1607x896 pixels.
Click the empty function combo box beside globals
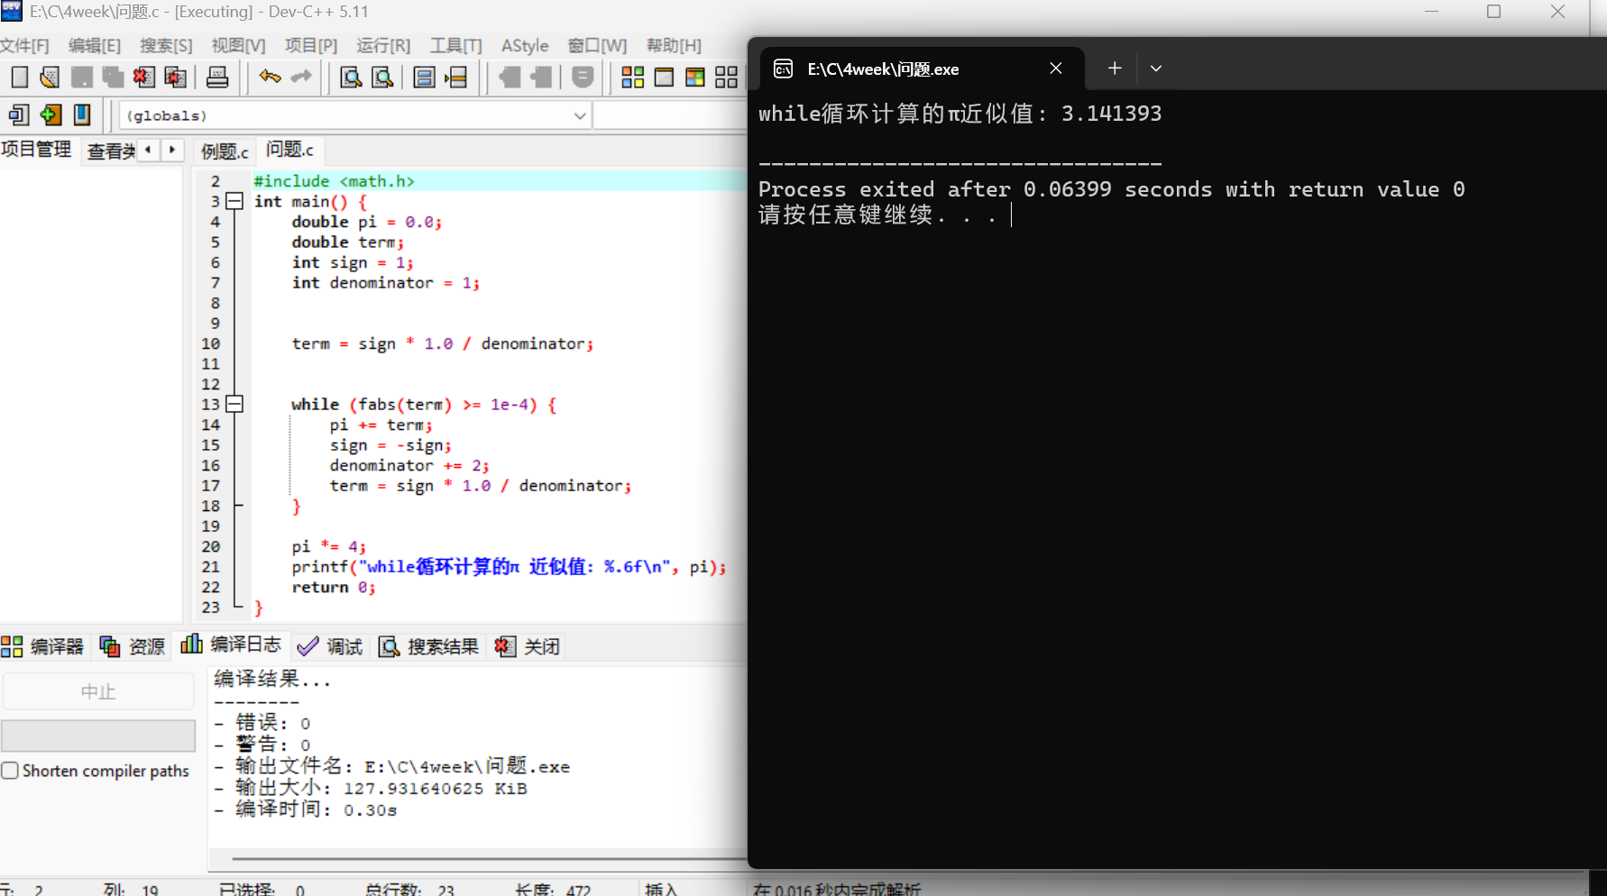click(670, 115)
